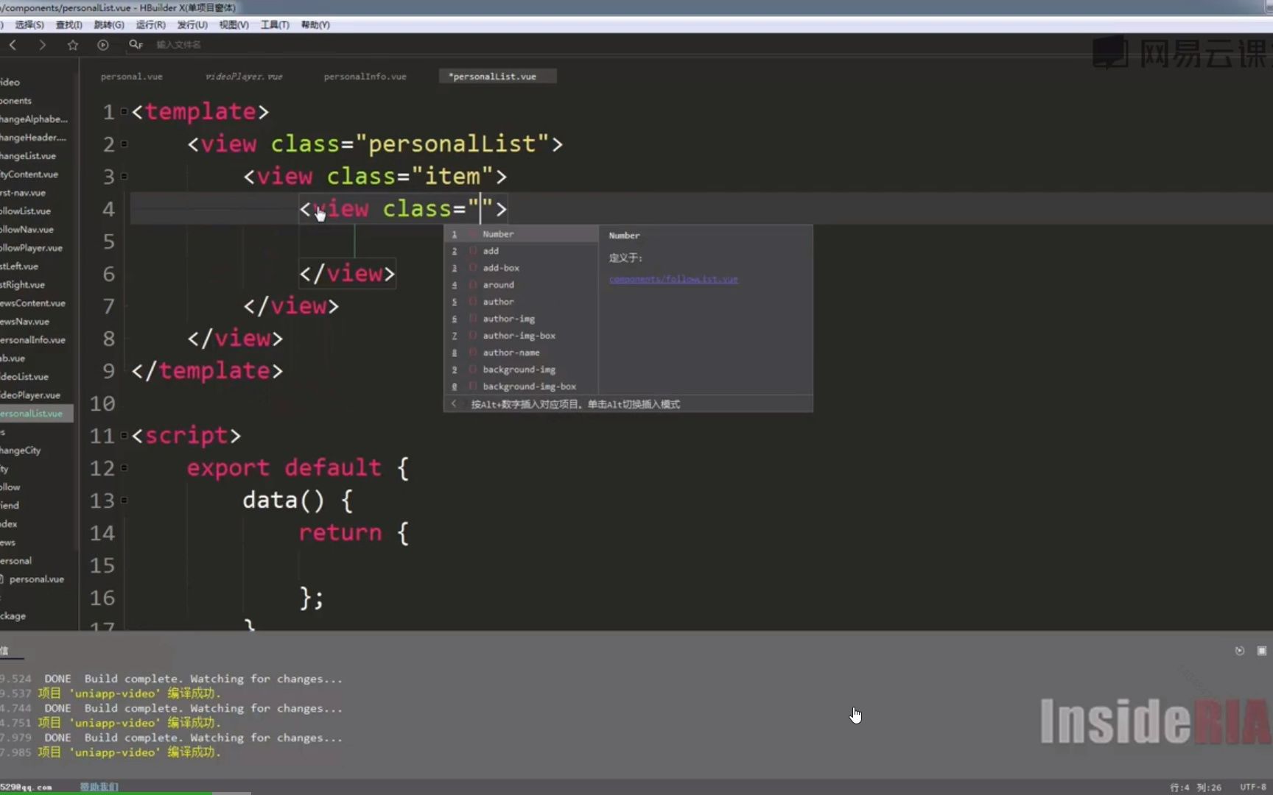The height and width of the screenshot is (795, 1273).
Task: Open the 跳转(G) menu
Action: click(109, 25)
